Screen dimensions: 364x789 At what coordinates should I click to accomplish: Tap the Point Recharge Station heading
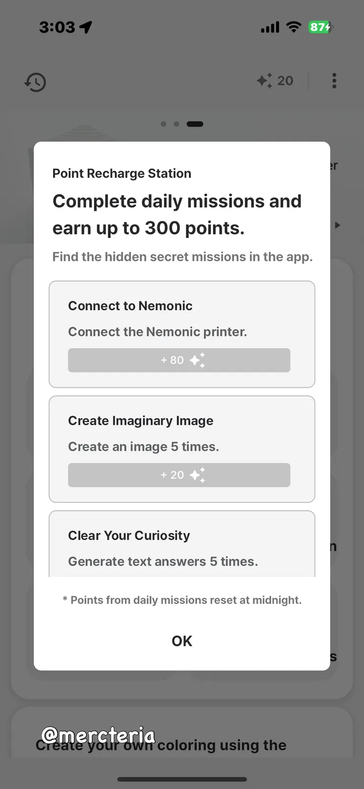pyautogui.click(x=121, y=174)
